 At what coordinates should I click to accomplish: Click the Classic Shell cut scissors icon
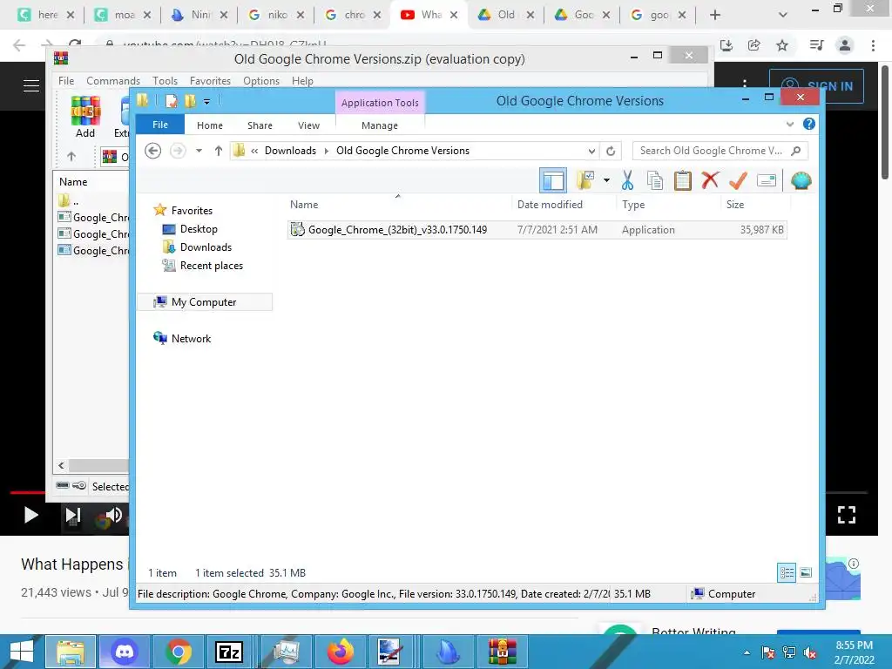[x=627, y=181]
